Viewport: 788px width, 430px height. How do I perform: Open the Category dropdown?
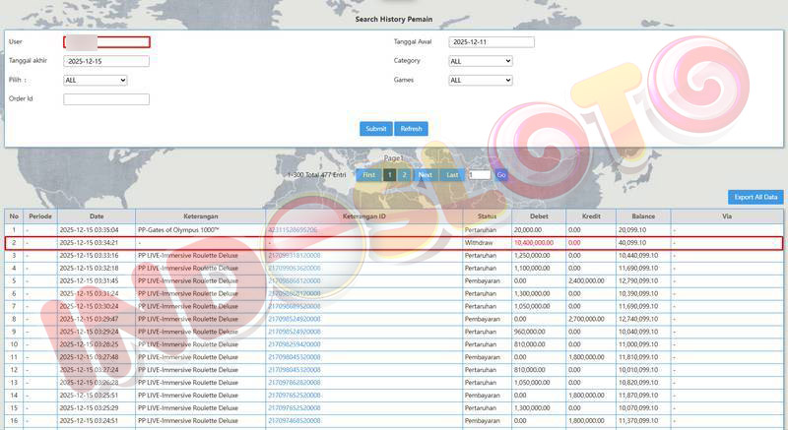tap(481, 61)
